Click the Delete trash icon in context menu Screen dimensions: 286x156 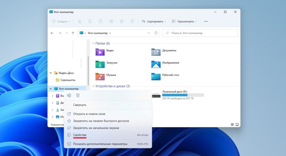[x=78, y=95]
